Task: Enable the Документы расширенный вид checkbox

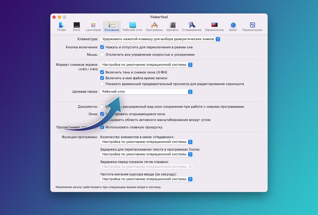Action: pyautogui.click(x=102, y=107)
